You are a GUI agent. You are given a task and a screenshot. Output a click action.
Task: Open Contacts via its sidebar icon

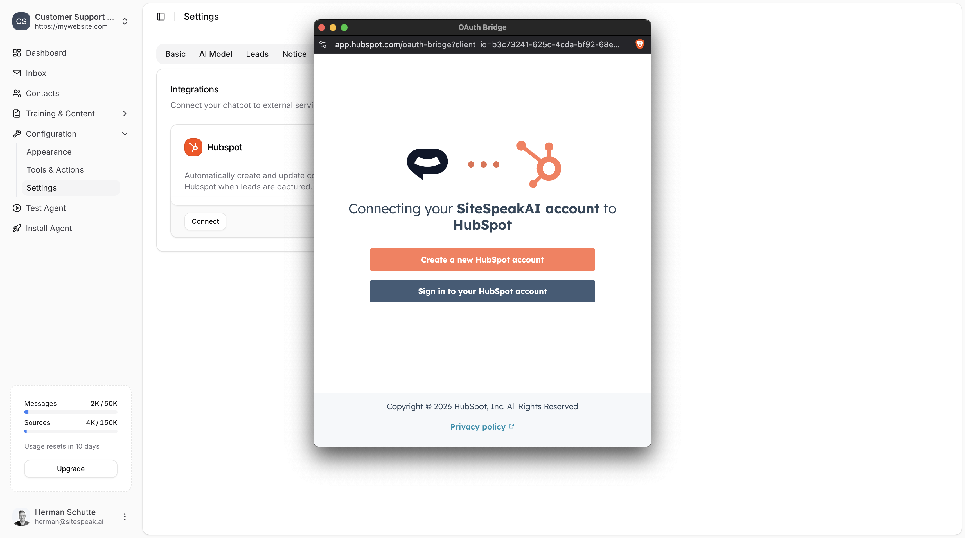click(x=17, y=93)
